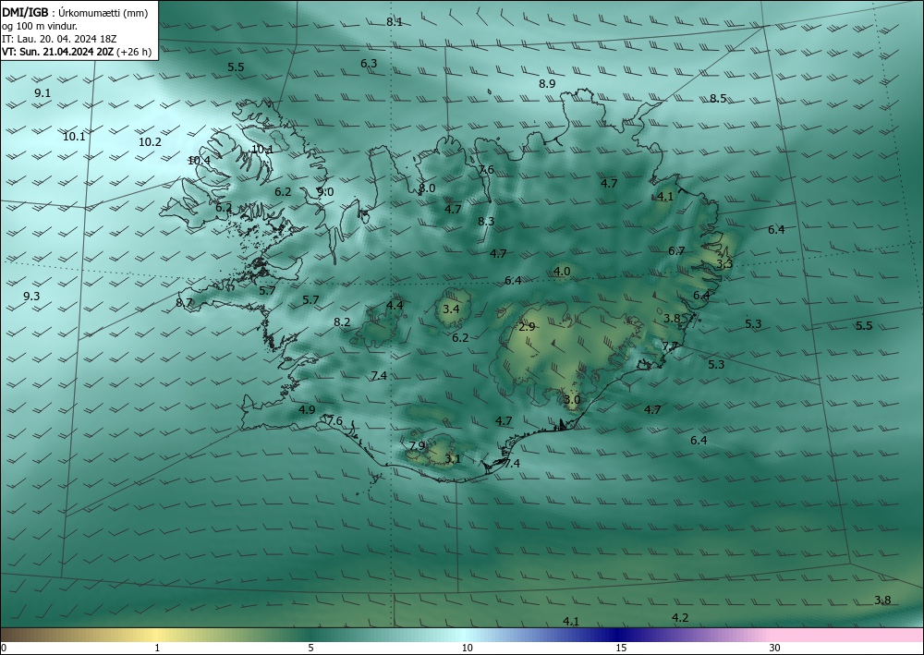Select the 8.3 value in north Iceland

click(x=486, y=222)
